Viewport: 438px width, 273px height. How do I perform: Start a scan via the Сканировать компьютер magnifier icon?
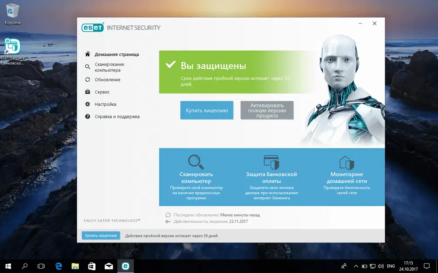click(x=196, y=162)
